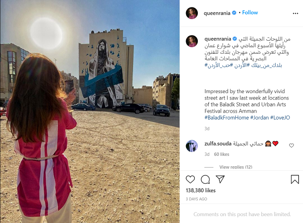The height and width of the screenshot is (223, 303).
Task: Open the comment speech bubble icon
Action: coord(205,179)
